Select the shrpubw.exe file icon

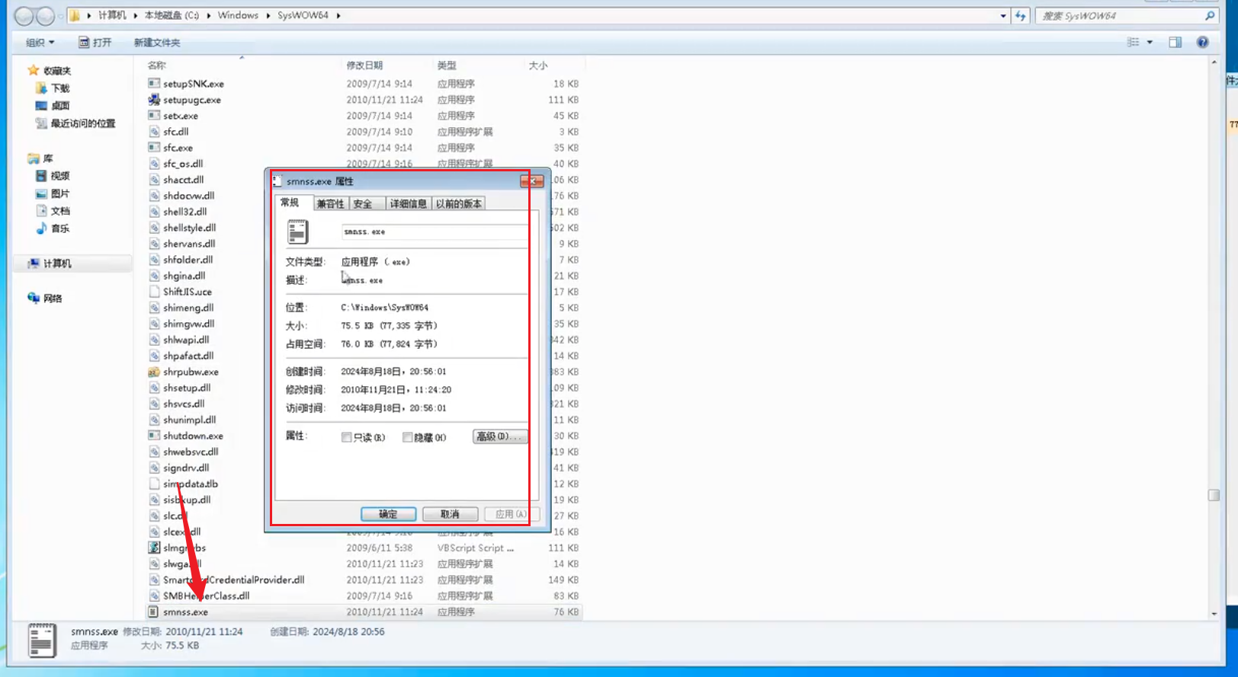click(154, 372)
